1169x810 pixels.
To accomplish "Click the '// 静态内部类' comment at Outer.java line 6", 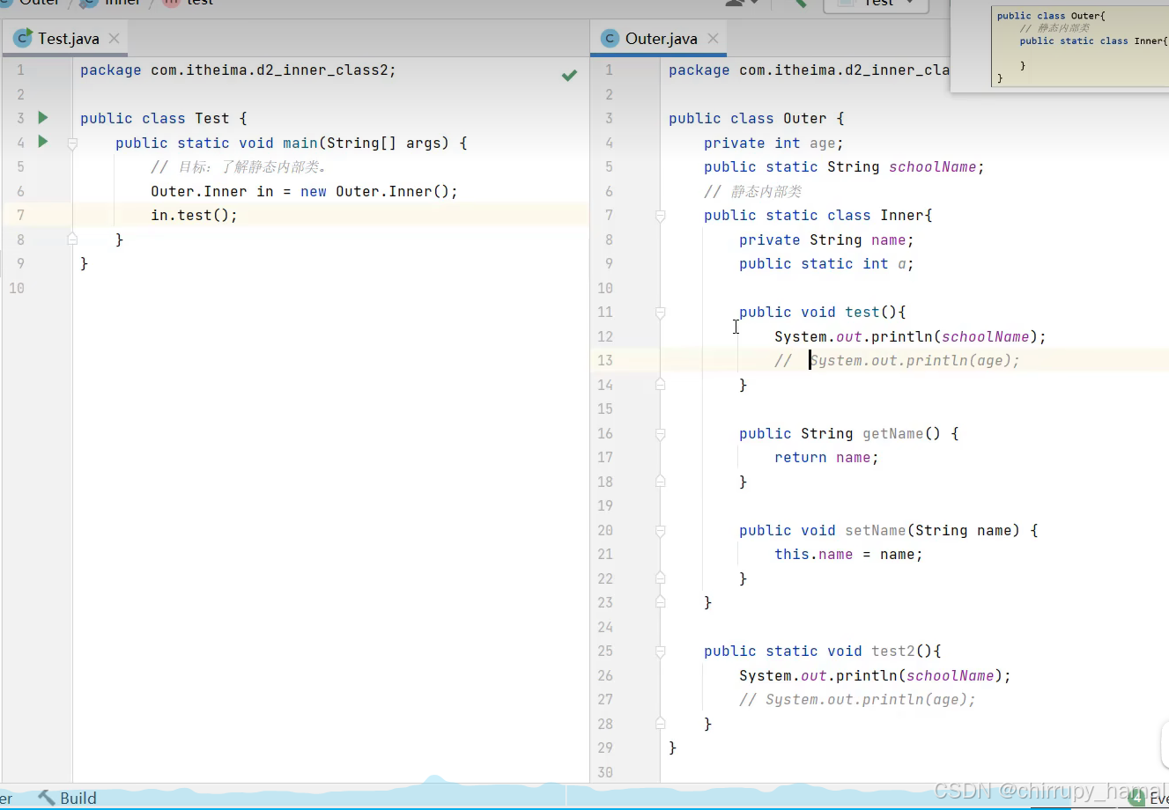I will coord(753,191).
